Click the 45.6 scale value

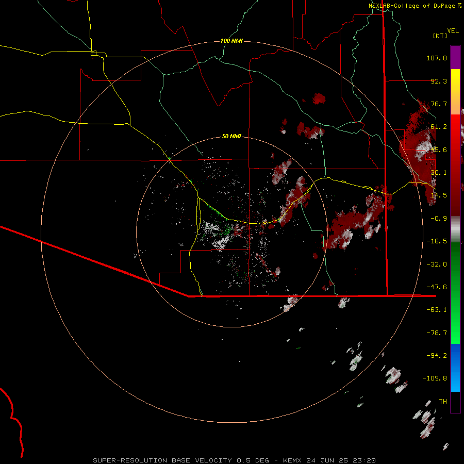click(x=439, y=150)
